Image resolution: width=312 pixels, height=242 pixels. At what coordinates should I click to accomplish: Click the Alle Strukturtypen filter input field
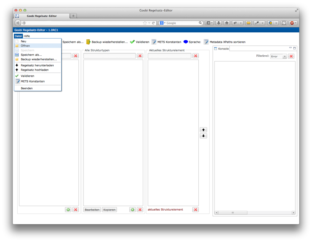point(110,56)
